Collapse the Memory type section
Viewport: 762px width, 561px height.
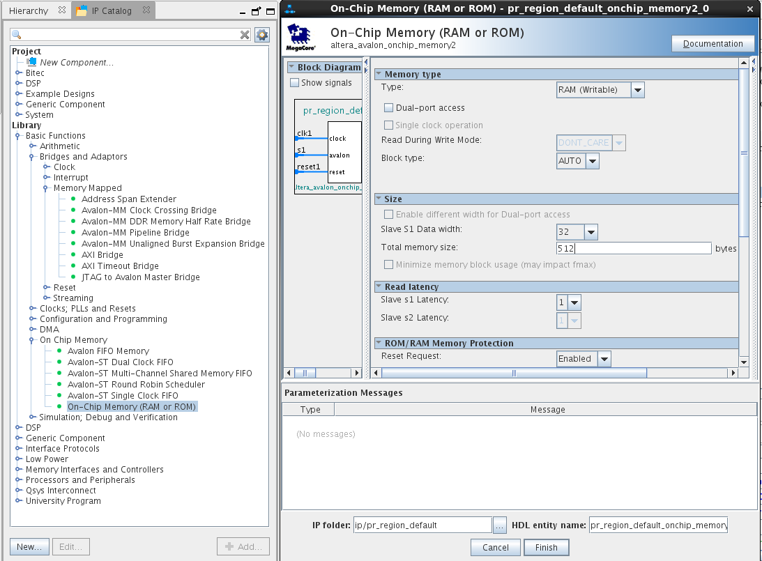379,74
